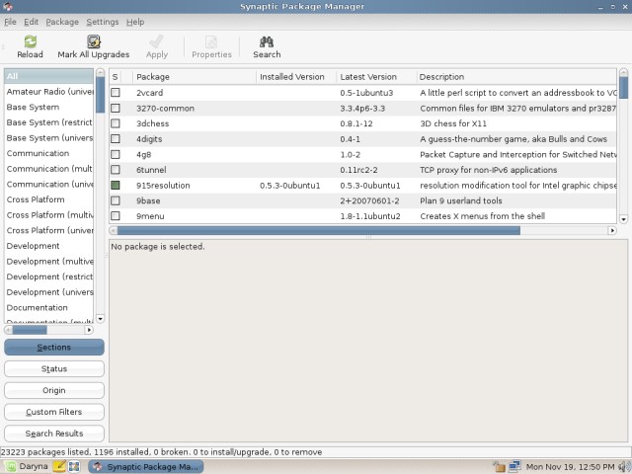Sort by Installed Version column header
This screenshot has width=632, height=474.
(x=296, y=77)
